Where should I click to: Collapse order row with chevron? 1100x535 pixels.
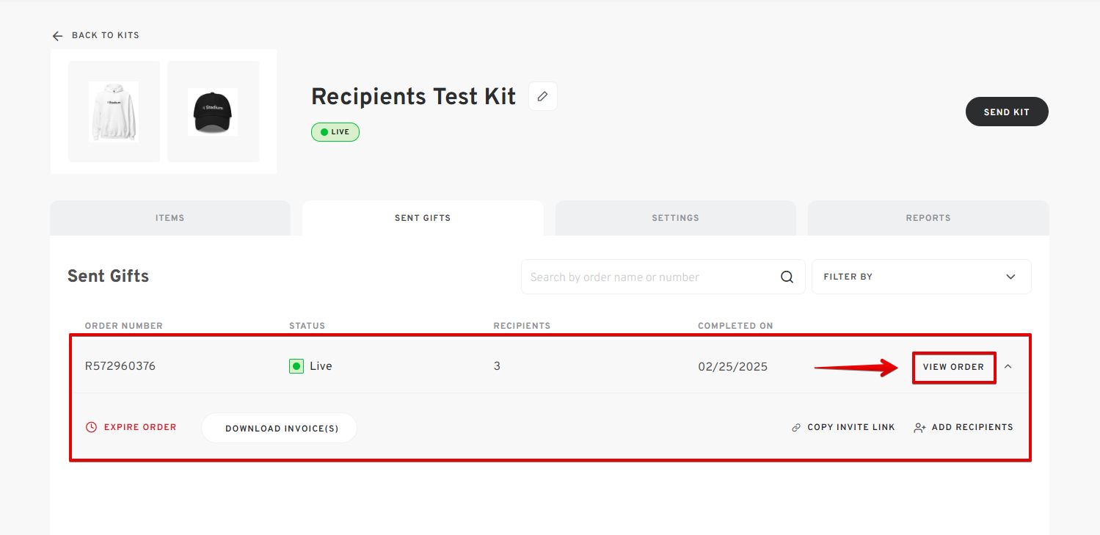[x=1008, y=366]
